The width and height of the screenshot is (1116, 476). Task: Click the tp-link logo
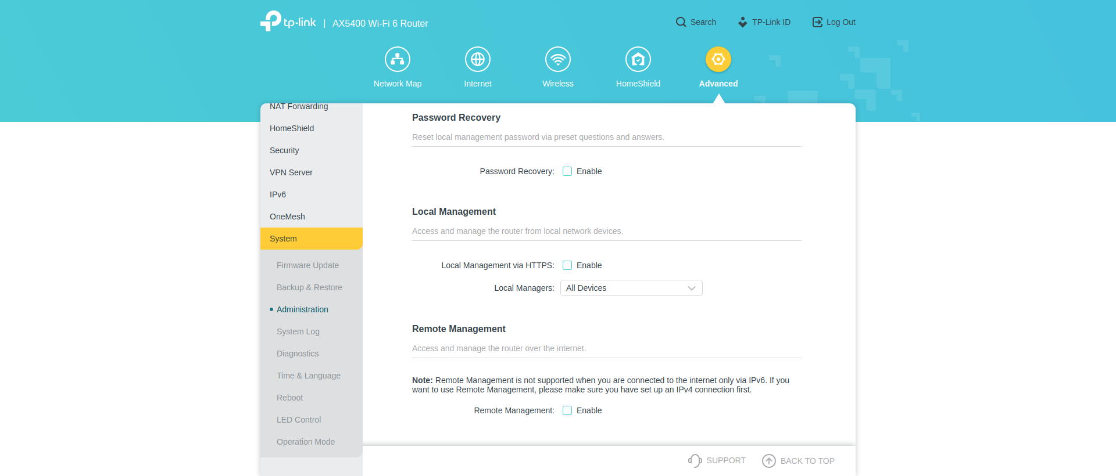point(288,22)
